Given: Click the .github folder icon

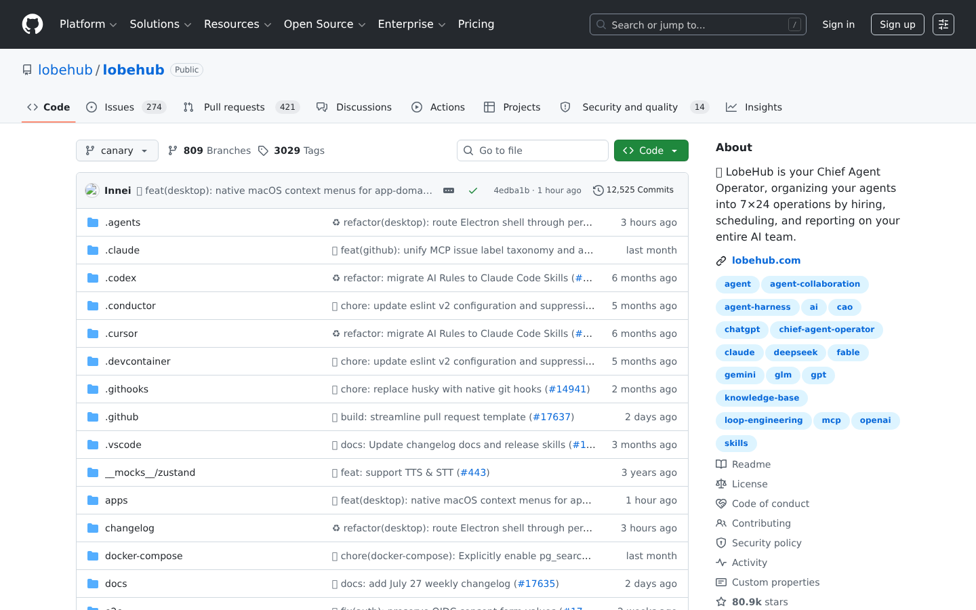Looking at the screenshot, I should click(93, 417).
